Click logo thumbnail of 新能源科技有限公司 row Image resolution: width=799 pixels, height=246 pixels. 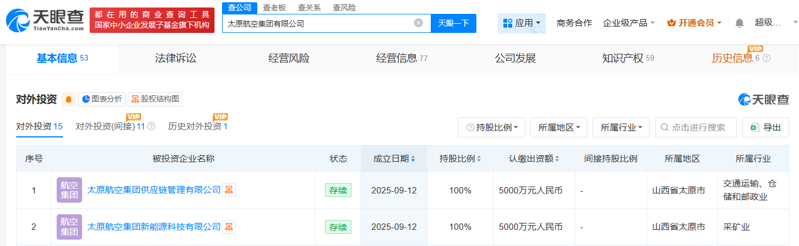[x=69, y=226]
